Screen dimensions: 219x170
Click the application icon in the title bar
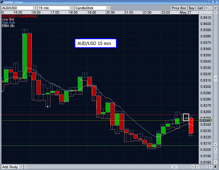[2, 2]
